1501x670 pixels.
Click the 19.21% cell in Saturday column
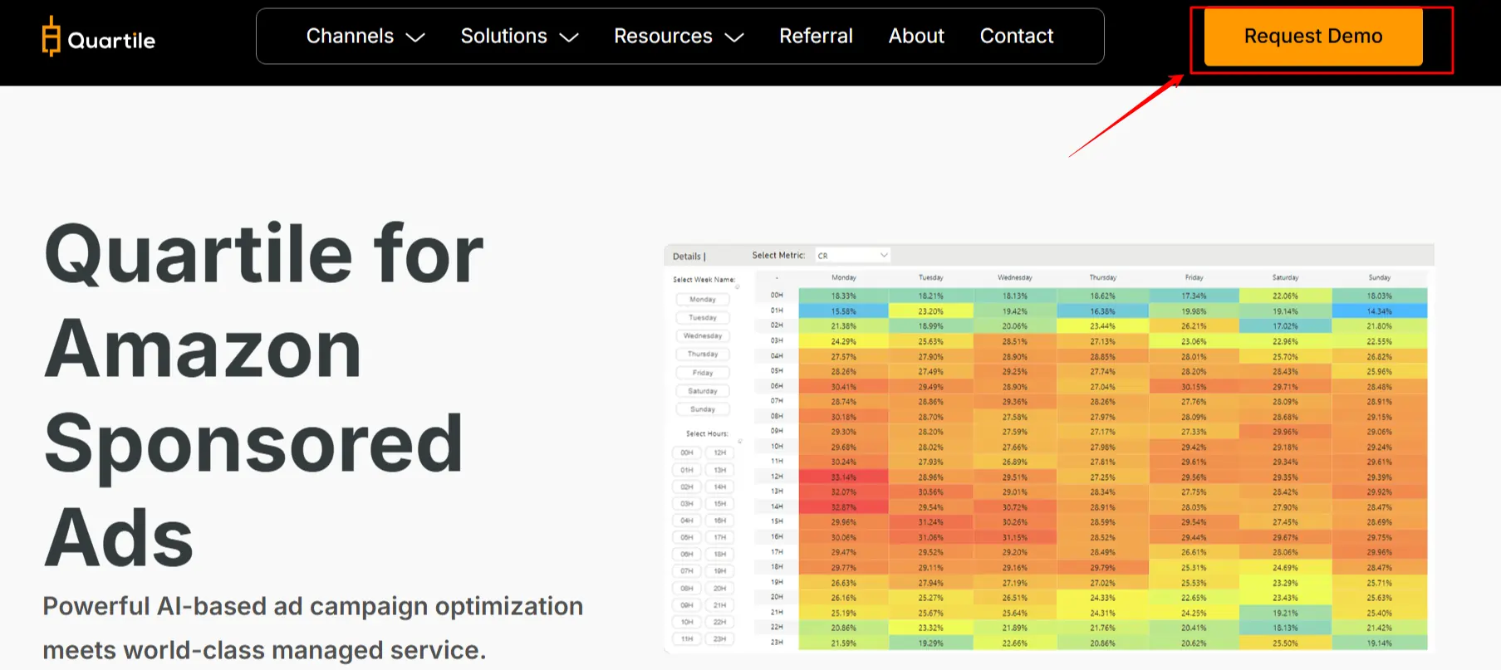(x=1285, y=613)
